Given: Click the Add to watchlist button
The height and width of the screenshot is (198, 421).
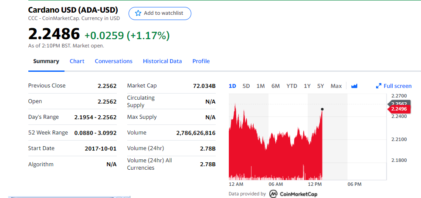Looking at the screenshot, I should 160,13.
